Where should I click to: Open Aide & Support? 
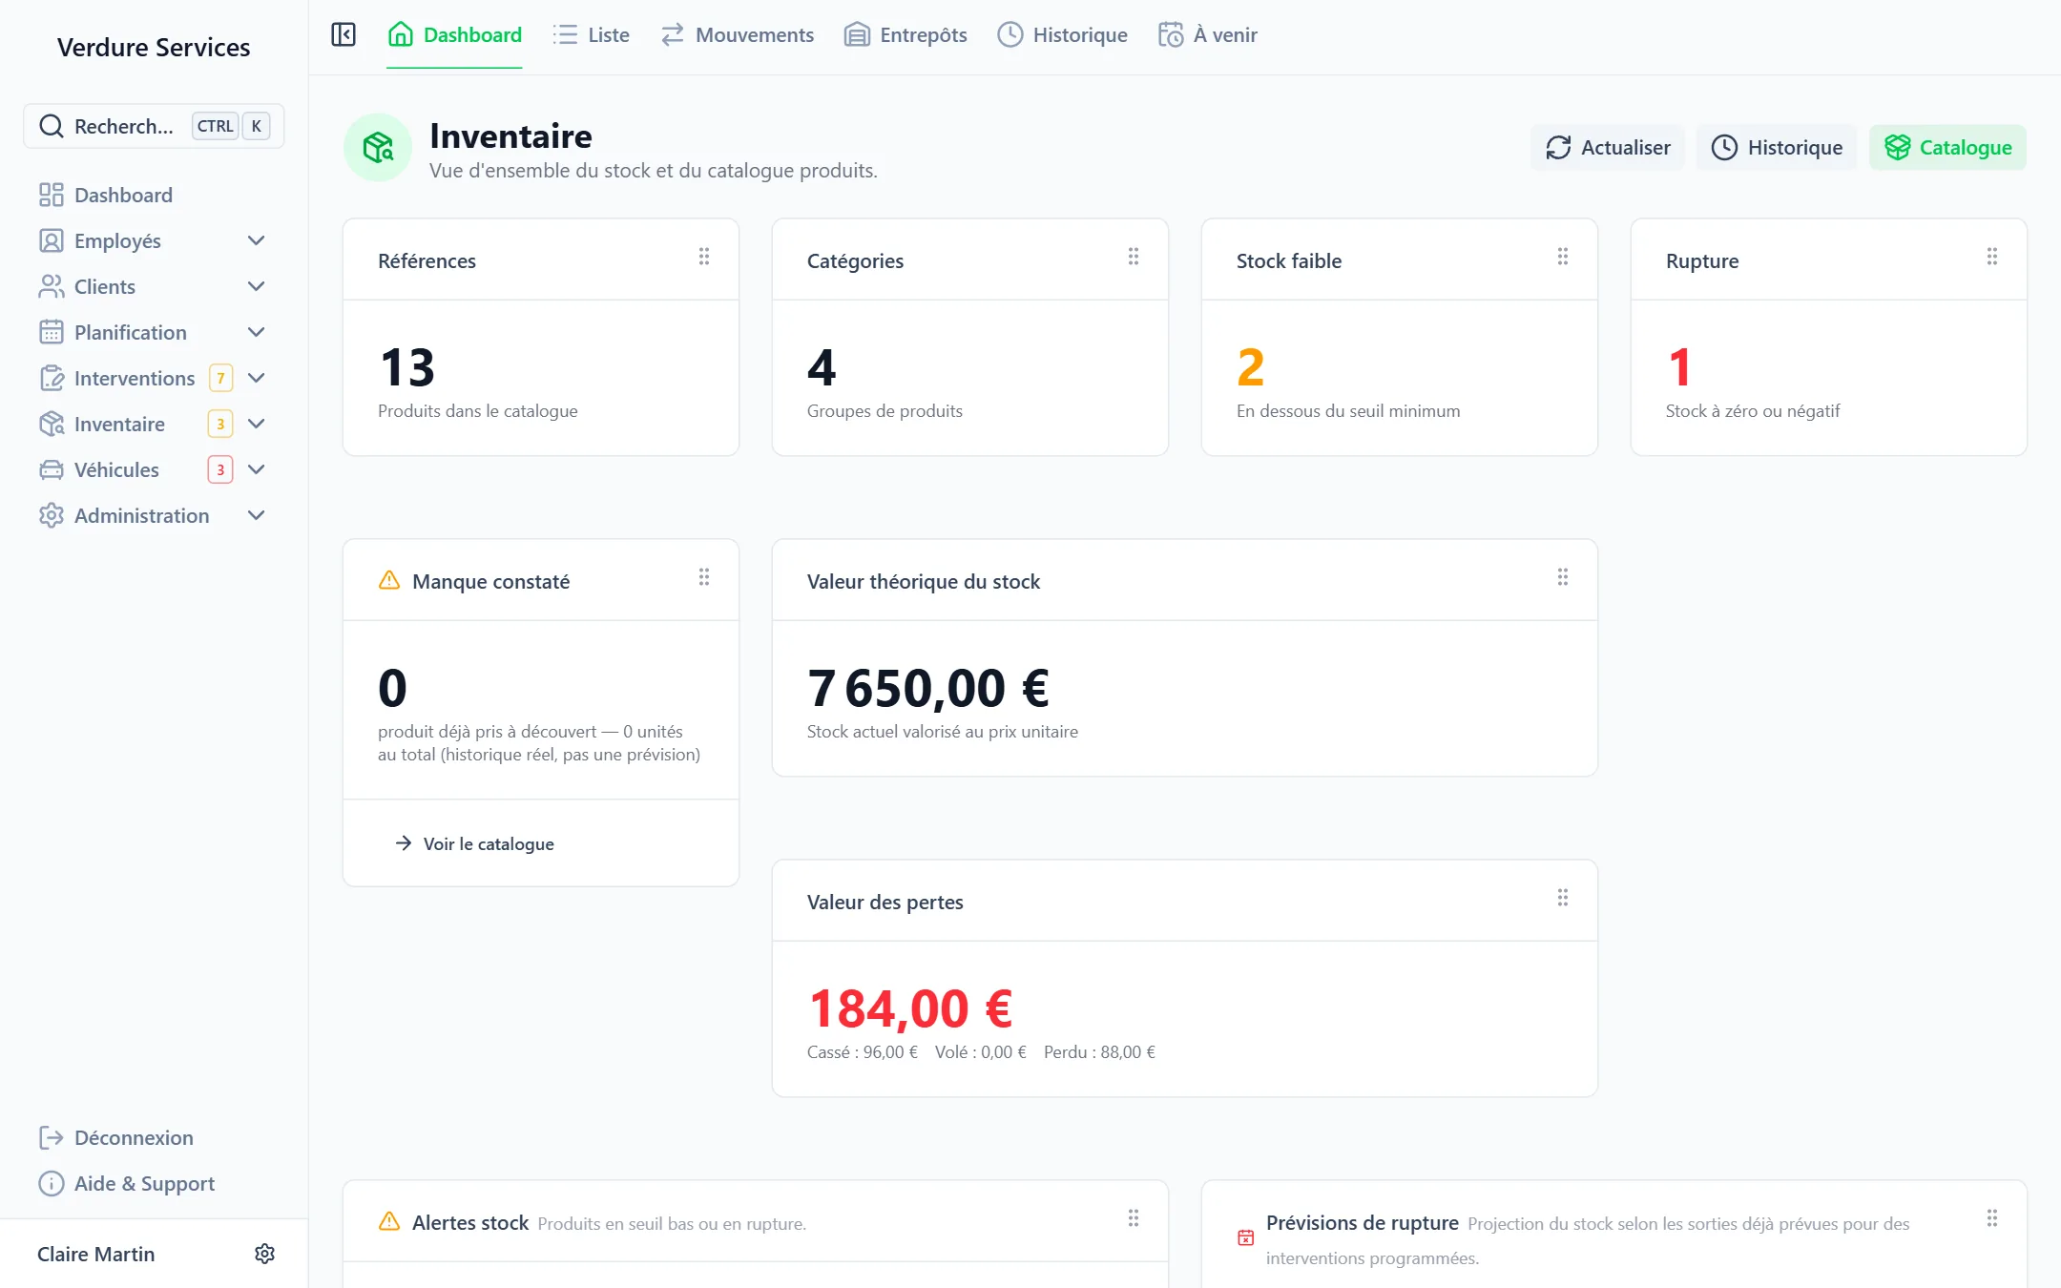(x=127, y=1183)
